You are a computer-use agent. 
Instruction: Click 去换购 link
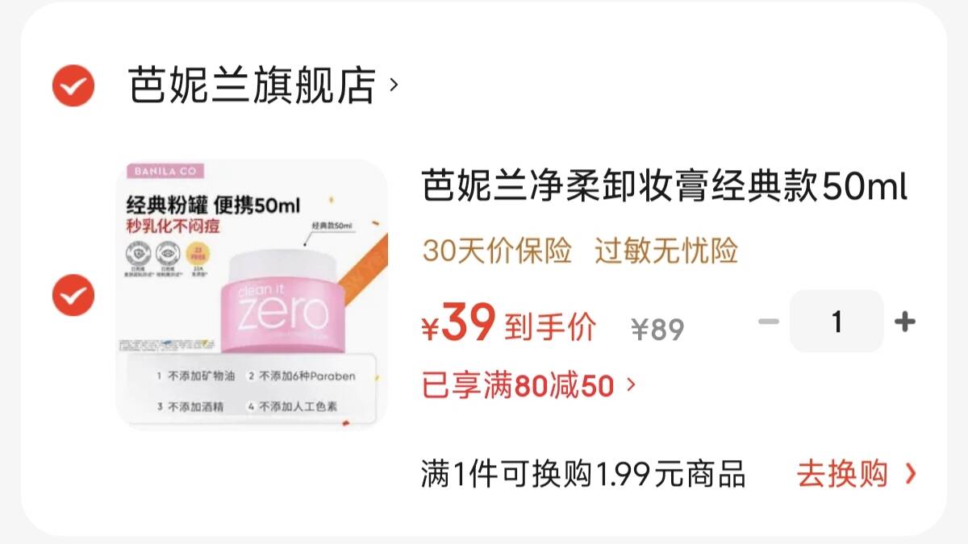tap(842, 474)
